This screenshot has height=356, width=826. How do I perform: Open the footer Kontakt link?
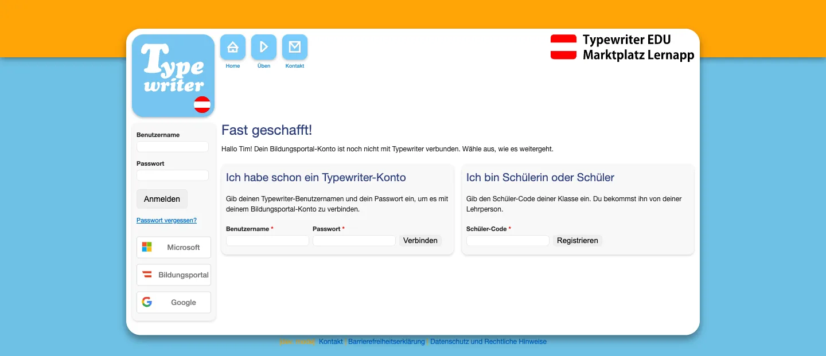(x=331, y=342)
